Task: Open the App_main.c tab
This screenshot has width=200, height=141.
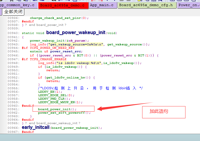Action: point(103,5)
